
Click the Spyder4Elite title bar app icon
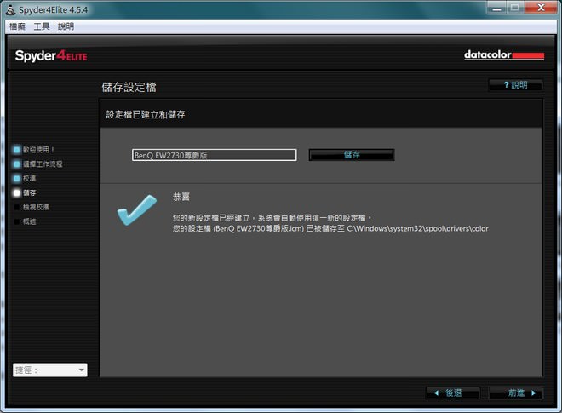10,8
